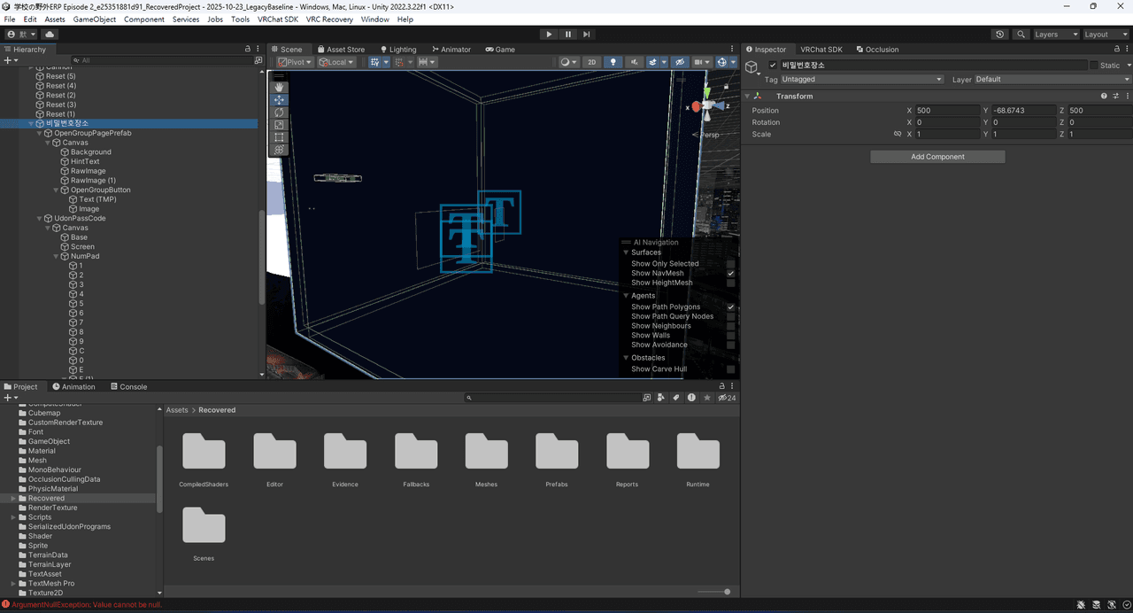Select the Transform tool in Scene view

280,150
